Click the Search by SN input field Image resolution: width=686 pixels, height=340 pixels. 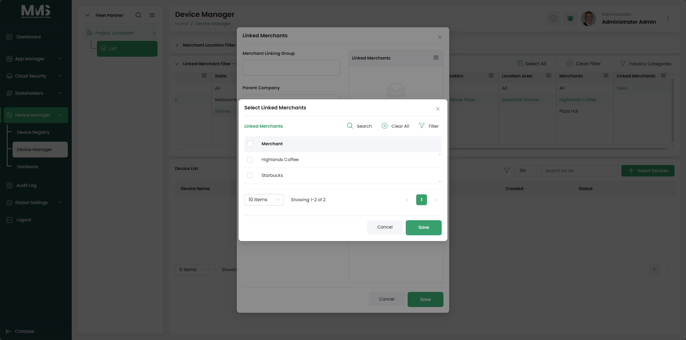[580, 171]
